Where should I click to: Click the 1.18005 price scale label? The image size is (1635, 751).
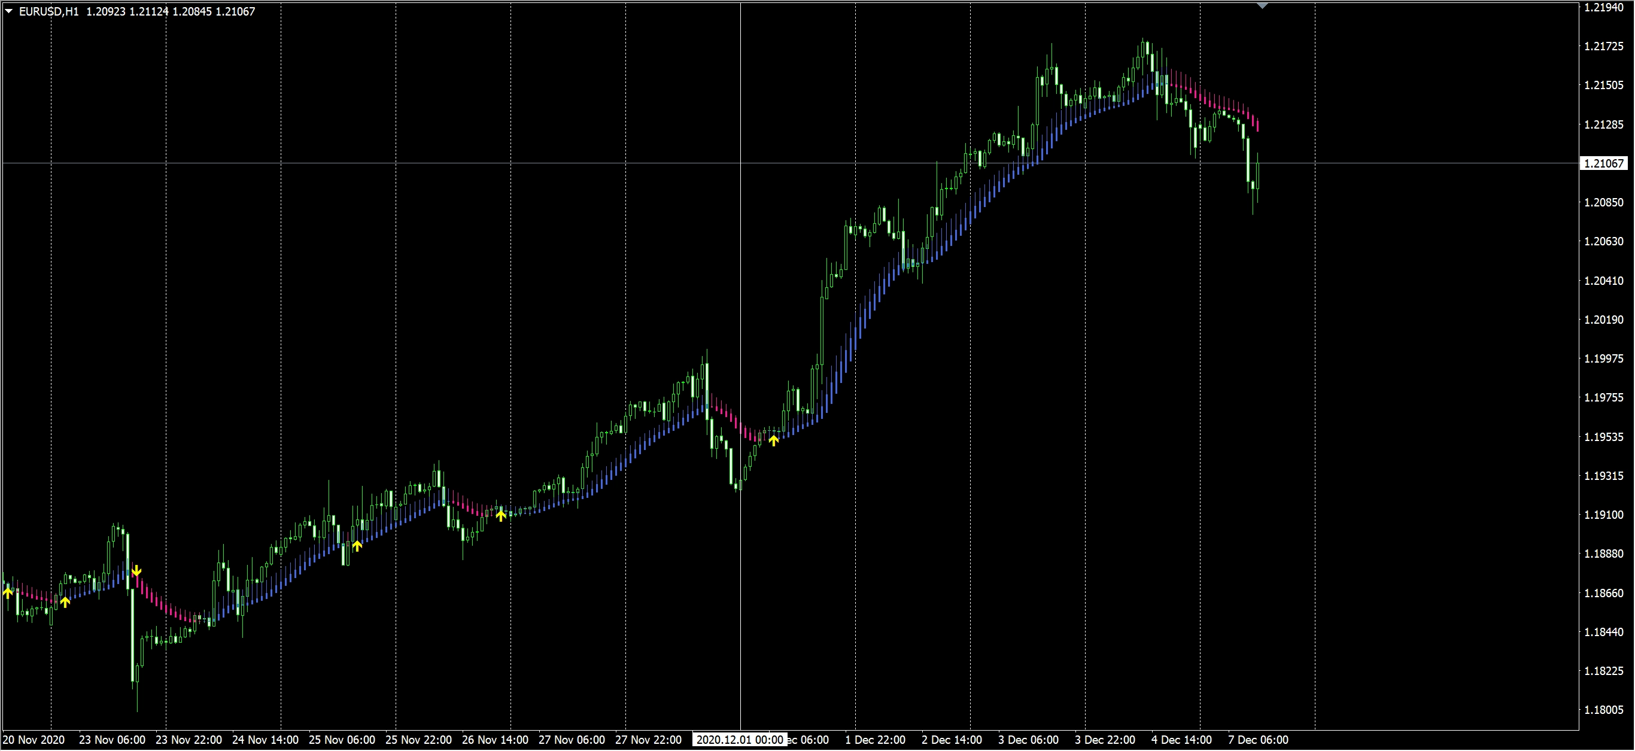(1603, 710)
